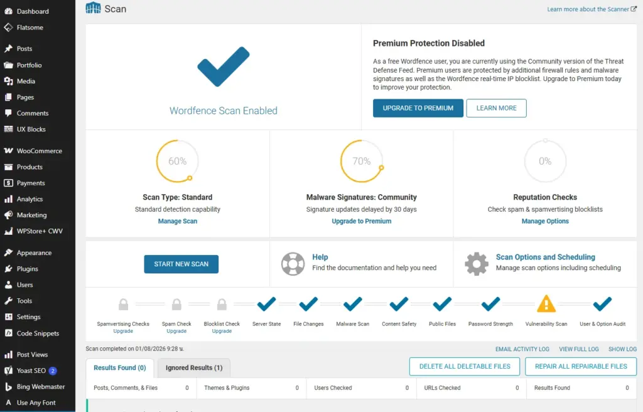Click the Scan Options and Scheduling link
The height and width of the screenshot is (412, 643).
click(546, 257)
